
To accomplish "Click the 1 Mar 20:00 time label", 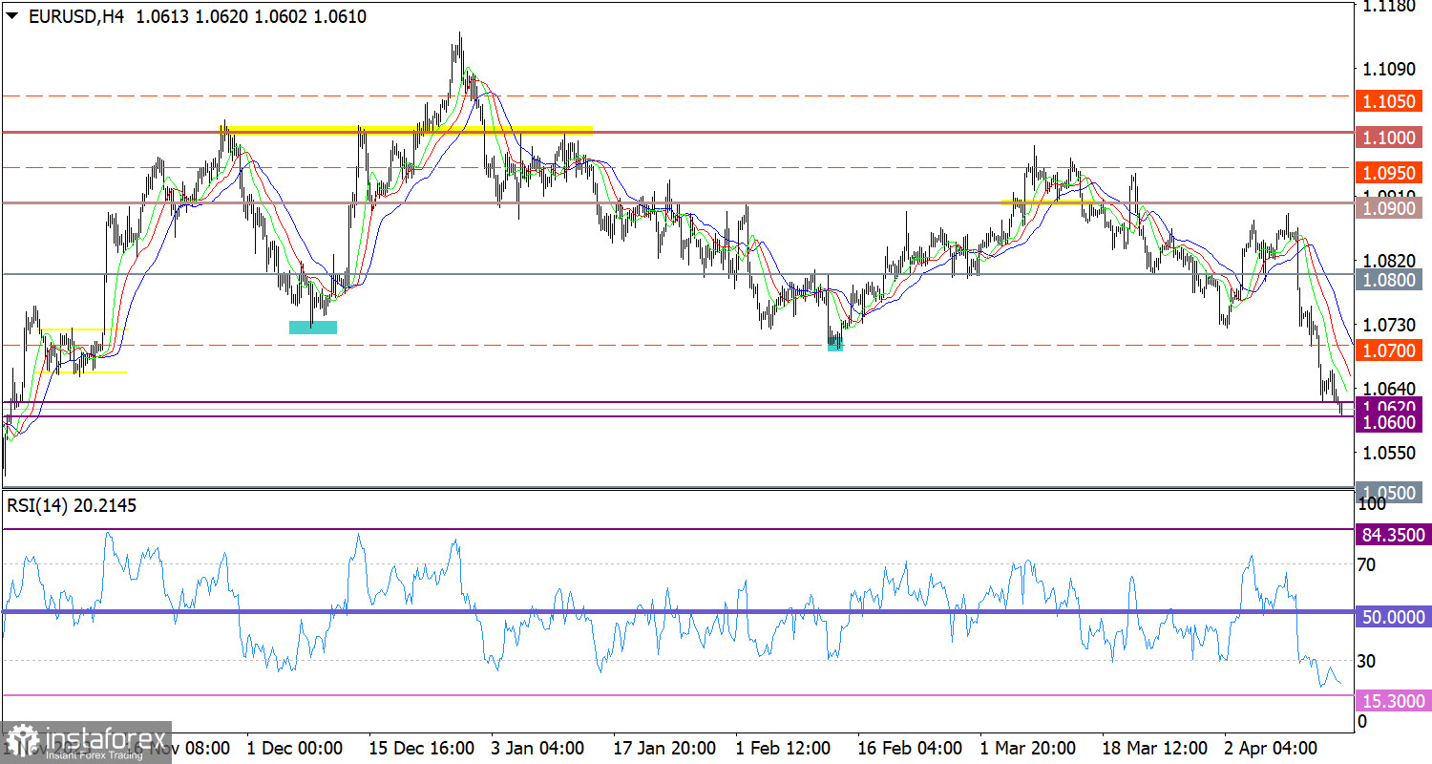I will pyautogui.click(x=1029, y=747).
